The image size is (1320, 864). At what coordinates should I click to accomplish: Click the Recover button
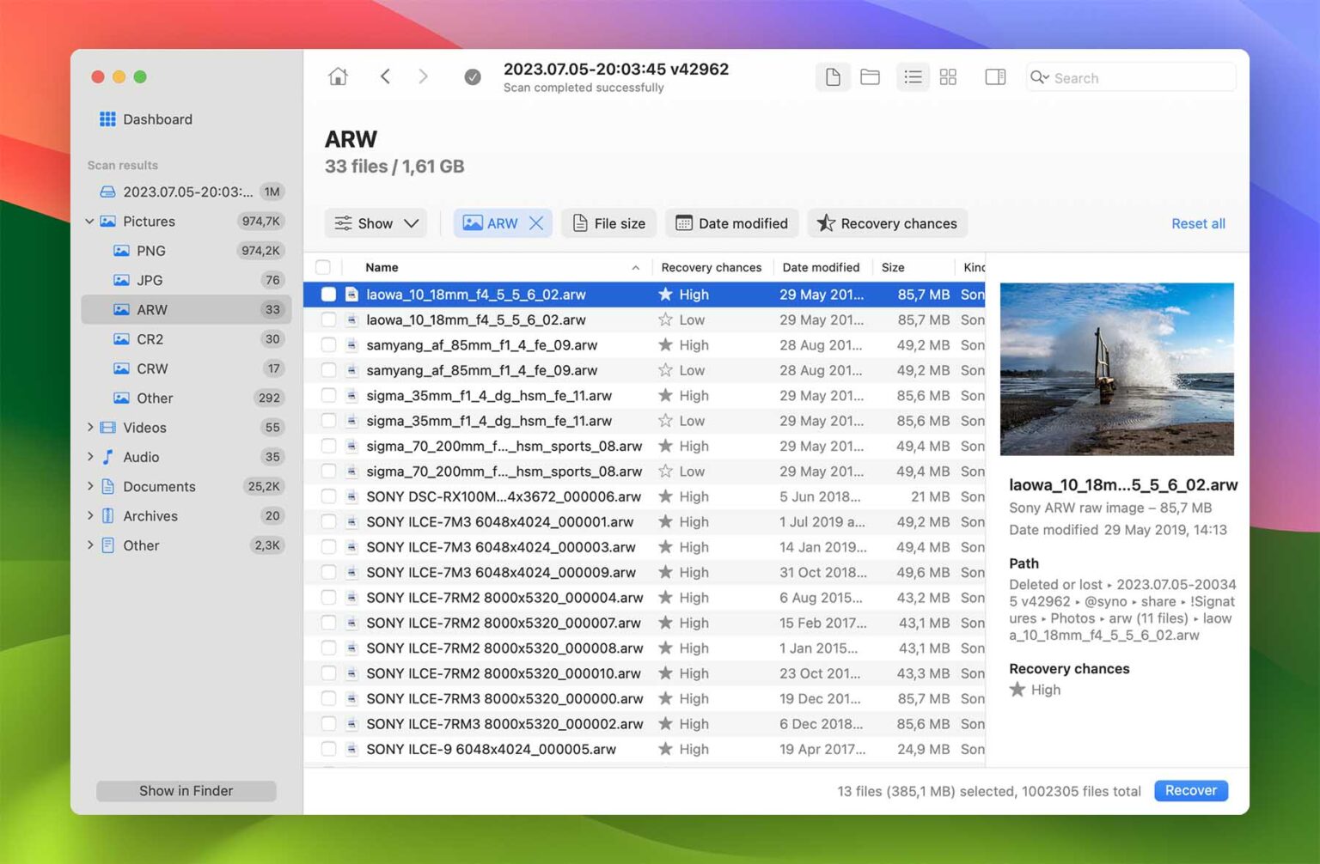click(1190, 790)
